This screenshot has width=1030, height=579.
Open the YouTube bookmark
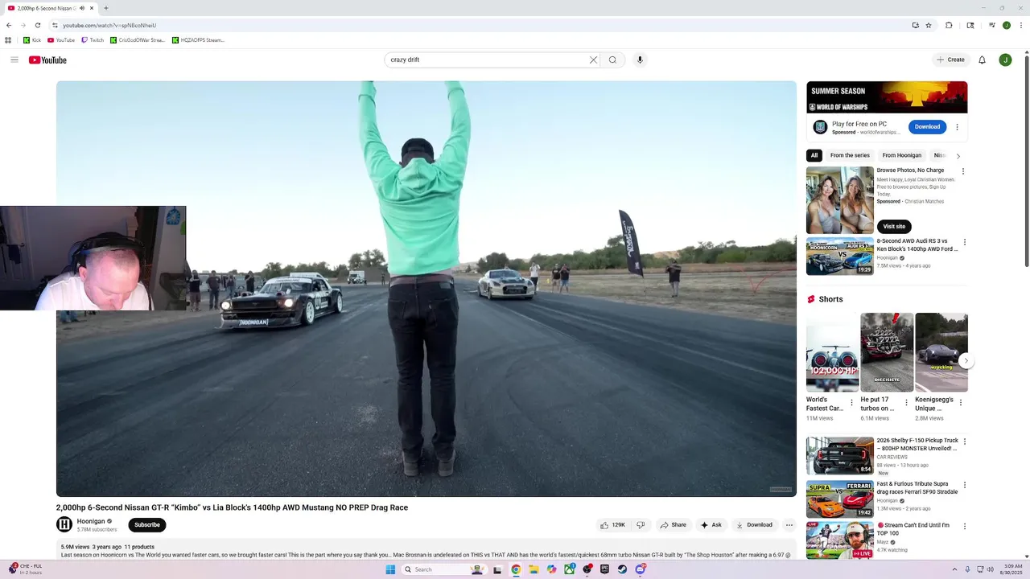[61, 40]
